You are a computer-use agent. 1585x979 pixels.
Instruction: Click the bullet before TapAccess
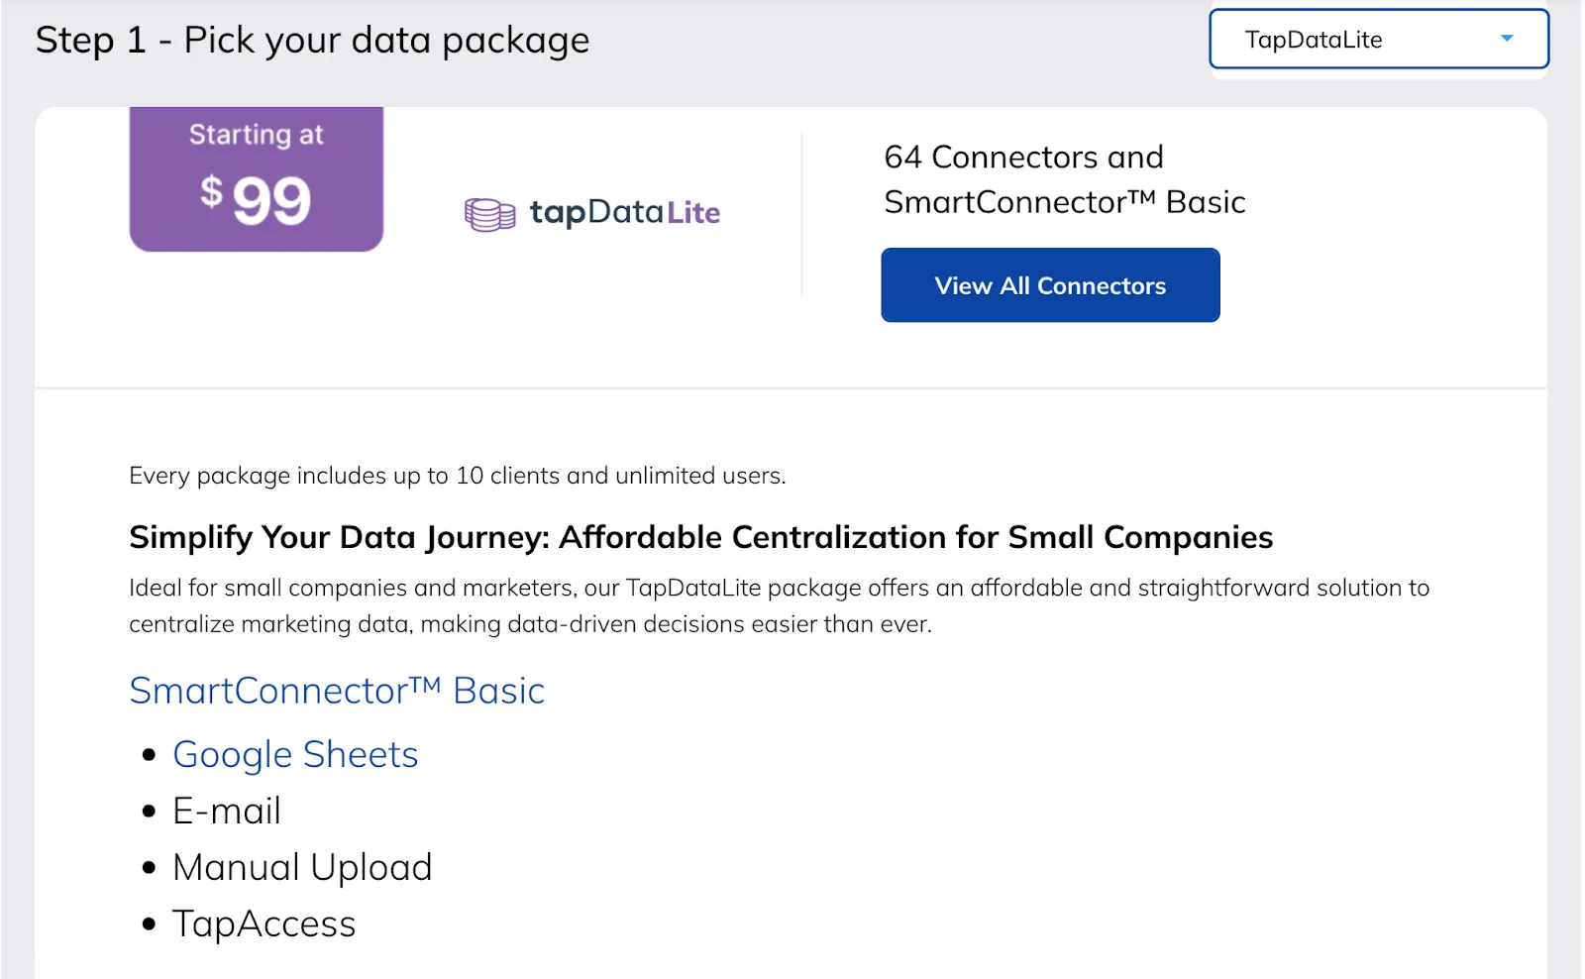(x=150, y=925)
